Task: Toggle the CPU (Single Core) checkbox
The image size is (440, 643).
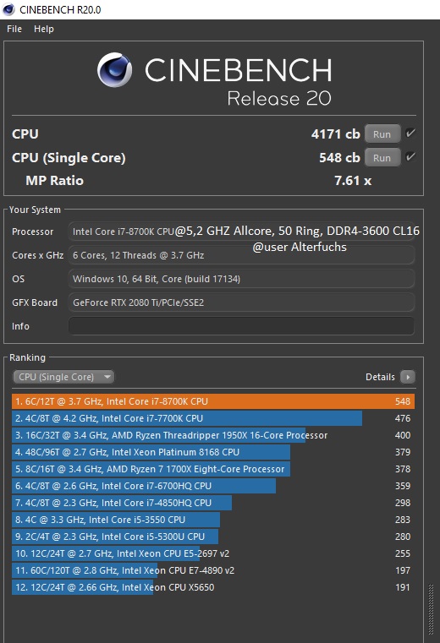Action: [x=410, y=157]
